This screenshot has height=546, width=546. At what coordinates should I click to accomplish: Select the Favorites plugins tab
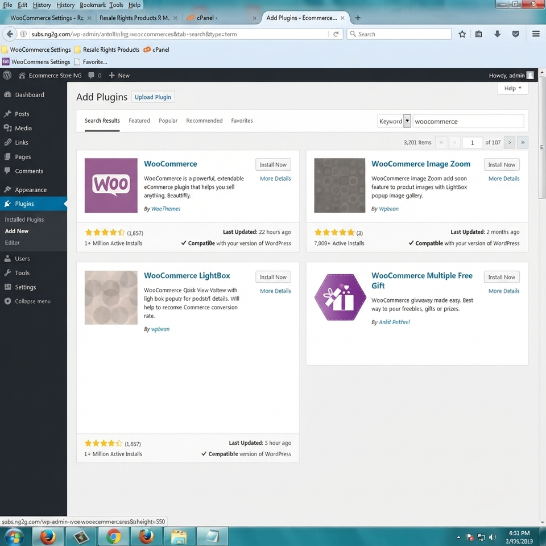click(242, 121)
